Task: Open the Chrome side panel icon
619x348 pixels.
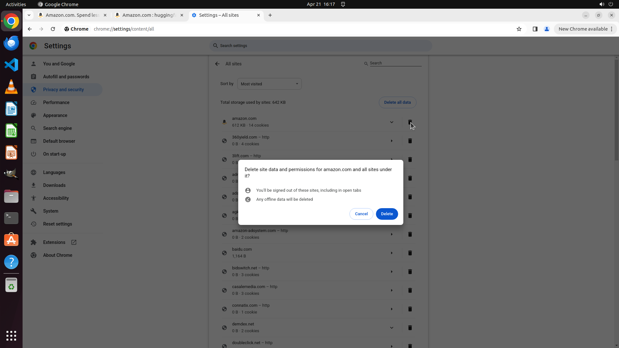Action: (535, 29)
